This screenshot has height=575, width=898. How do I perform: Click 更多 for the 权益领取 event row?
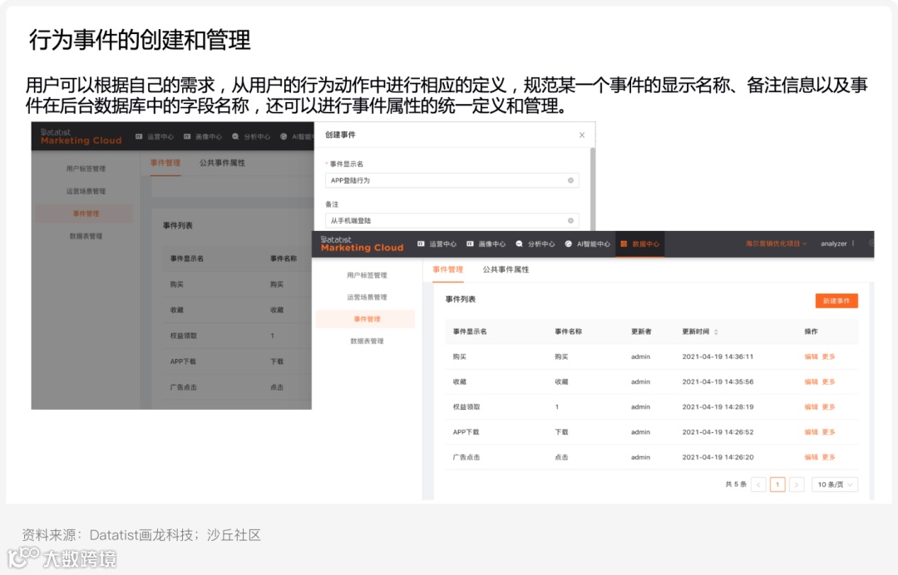click(829, 407)
